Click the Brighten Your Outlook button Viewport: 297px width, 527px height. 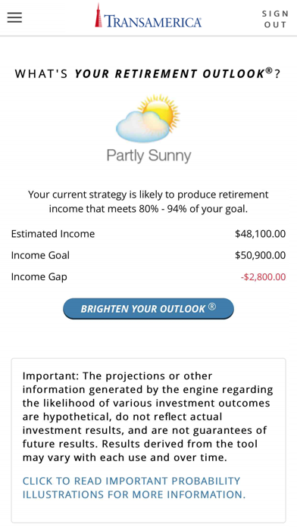click(148, 308)
